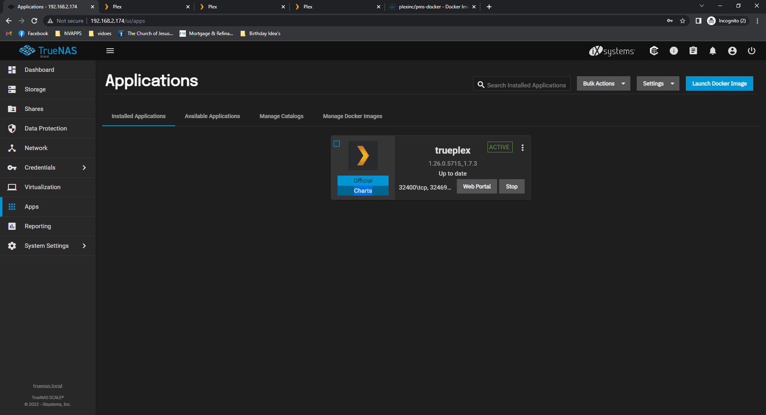Screen dimensions: 766x415
Task: Click the power icon
Action: coord(752,51)
